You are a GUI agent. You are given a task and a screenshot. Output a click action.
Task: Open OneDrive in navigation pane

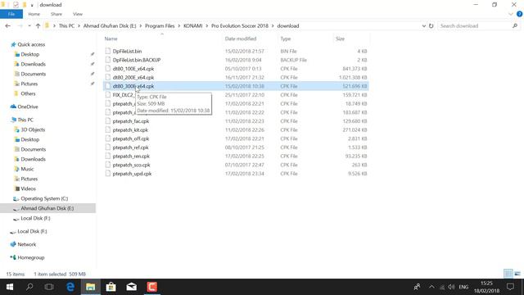click(x=27, y=107)
